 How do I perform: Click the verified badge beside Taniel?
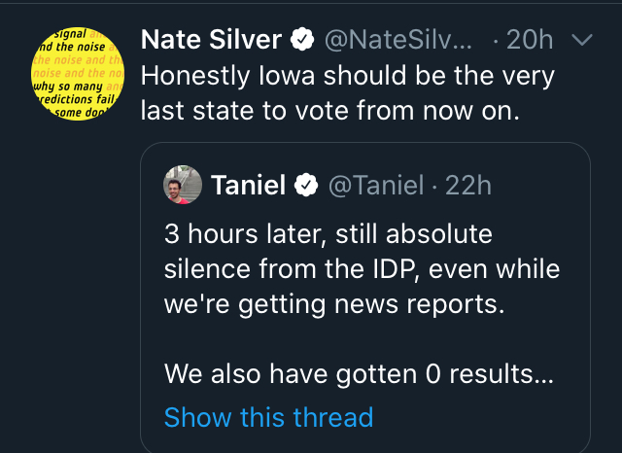tap(307, 185)
